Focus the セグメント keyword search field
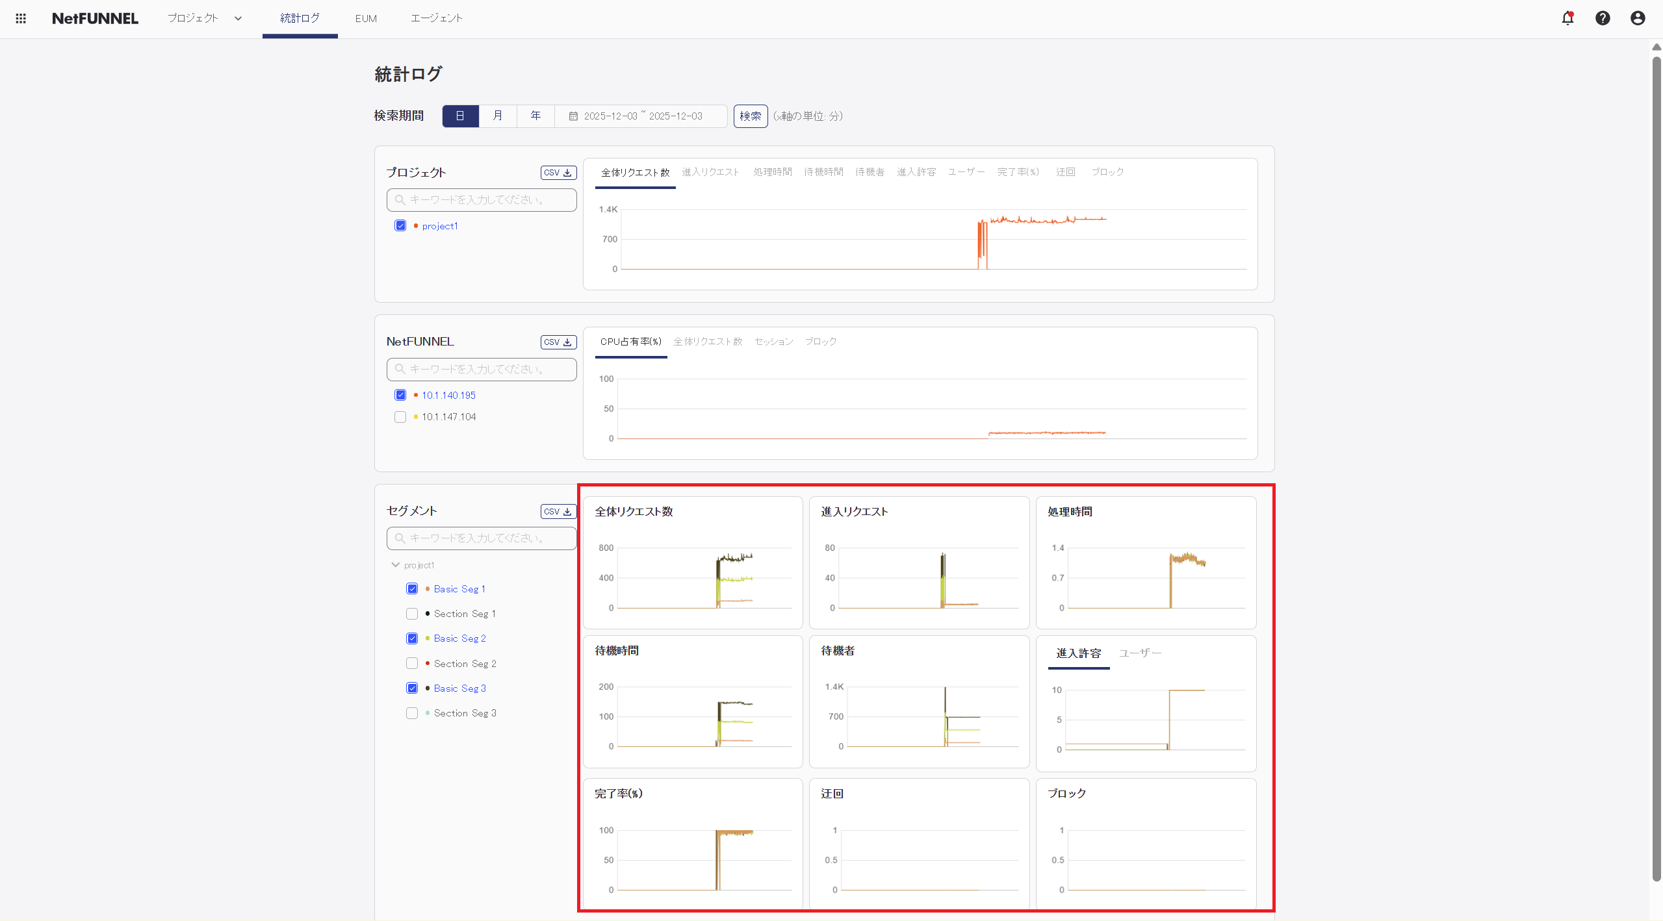Image resolution: width=1663 pixels, height=921 pixels. pos(482,538)
